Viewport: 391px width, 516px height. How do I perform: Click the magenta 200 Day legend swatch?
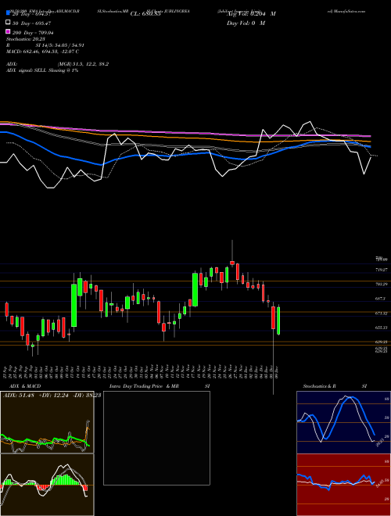tap(9, 31)
